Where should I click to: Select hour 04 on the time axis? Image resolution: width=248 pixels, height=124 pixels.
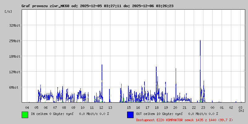click(x=27, y=107)
